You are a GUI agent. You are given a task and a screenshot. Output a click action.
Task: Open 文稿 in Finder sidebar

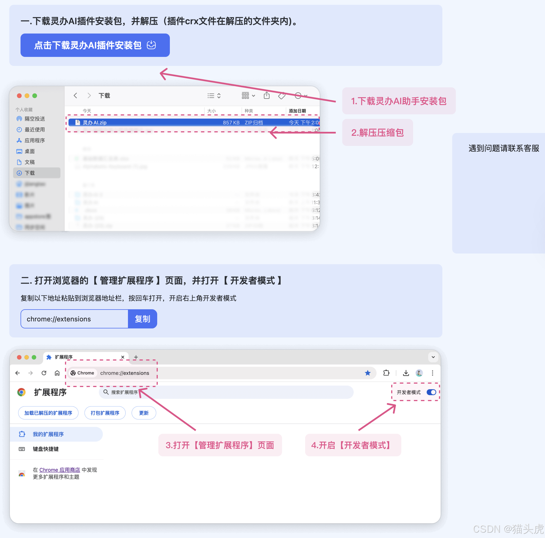(26, 162)
